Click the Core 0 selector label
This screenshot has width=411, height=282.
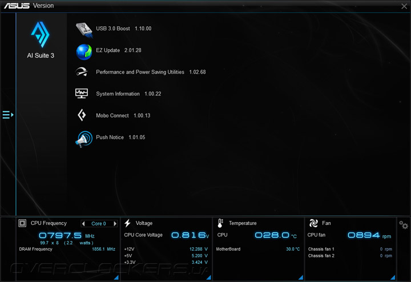pos(99,224)
